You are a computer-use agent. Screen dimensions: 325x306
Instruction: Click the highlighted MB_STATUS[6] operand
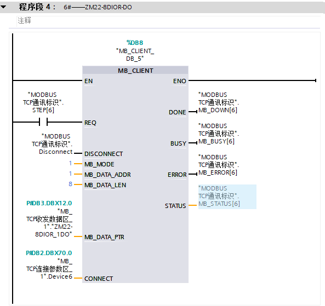coord(227,197)
